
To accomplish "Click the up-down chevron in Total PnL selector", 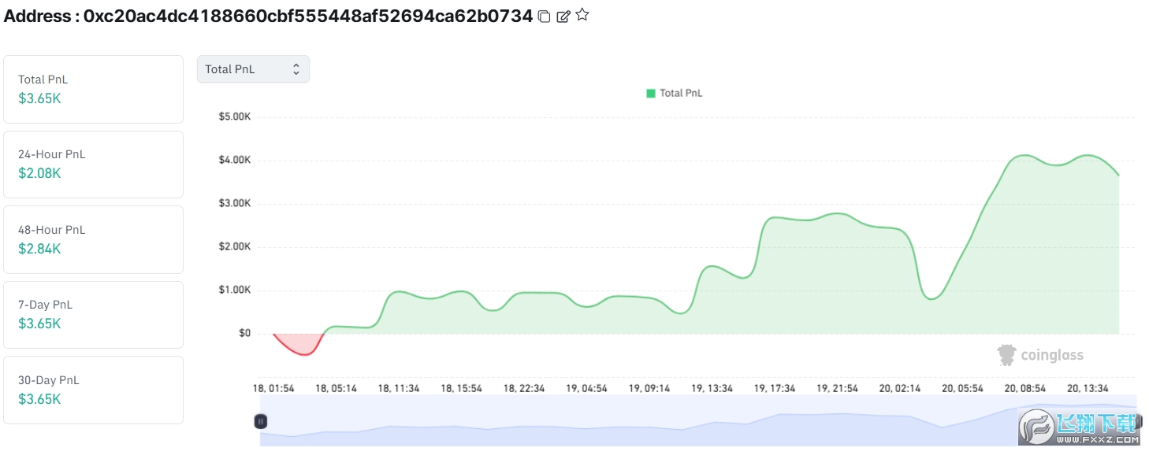I will click(x=296, y=69).
